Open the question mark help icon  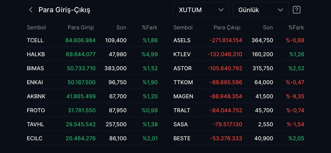(297, 10)
